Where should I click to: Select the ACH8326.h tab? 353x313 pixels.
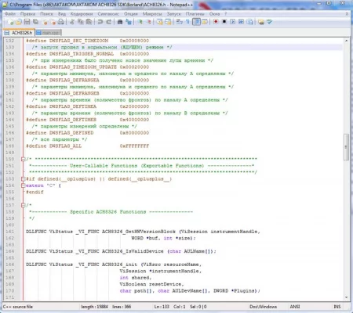(19, 33)
